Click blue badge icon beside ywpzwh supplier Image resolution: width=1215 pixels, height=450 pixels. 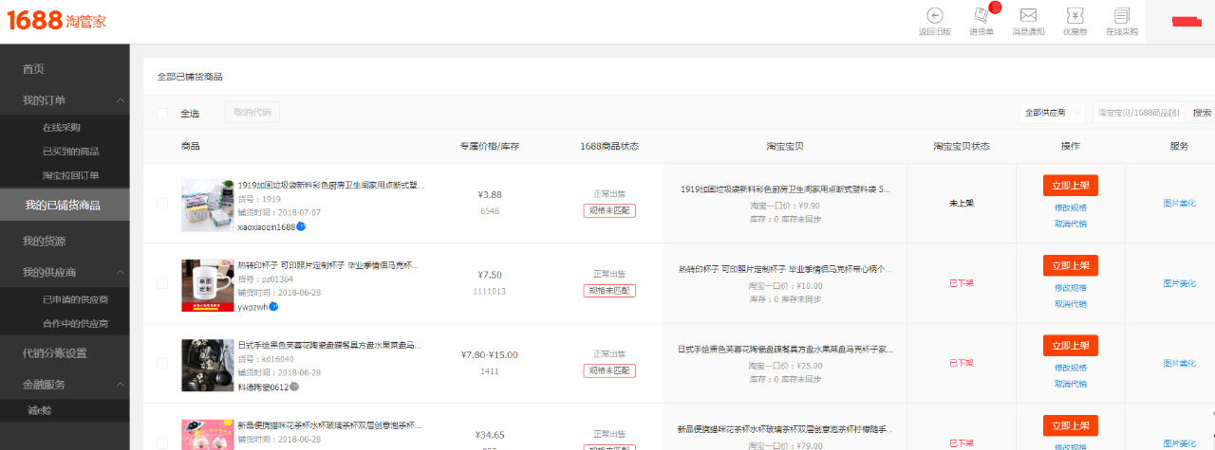tap(273, 306)
